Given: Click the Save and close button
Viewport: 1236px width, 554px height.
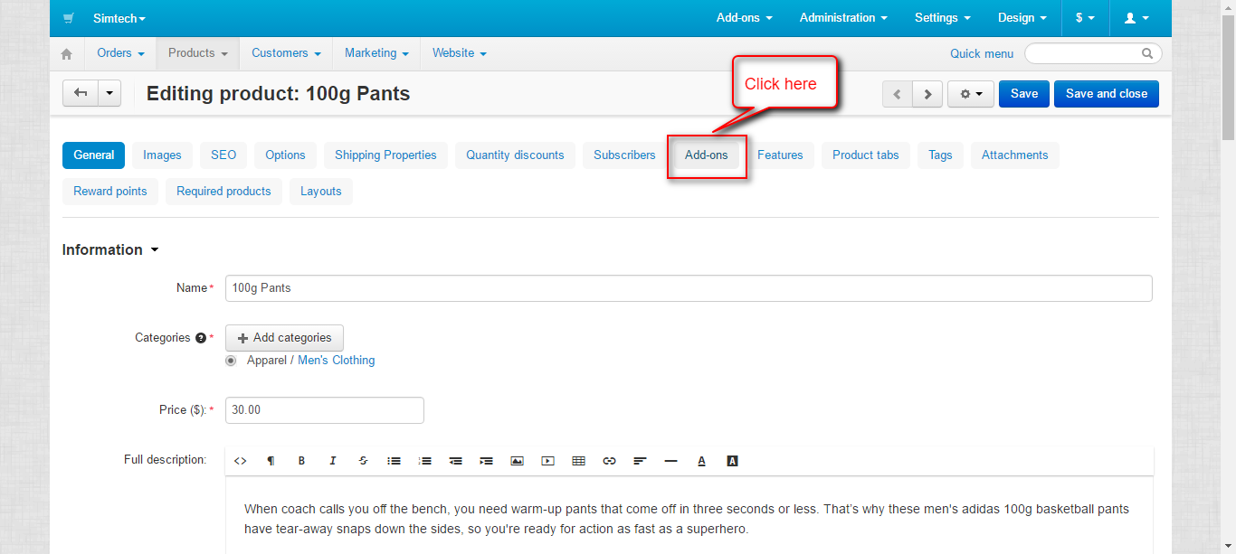Looking at the screenshot, I should 1106,94.
